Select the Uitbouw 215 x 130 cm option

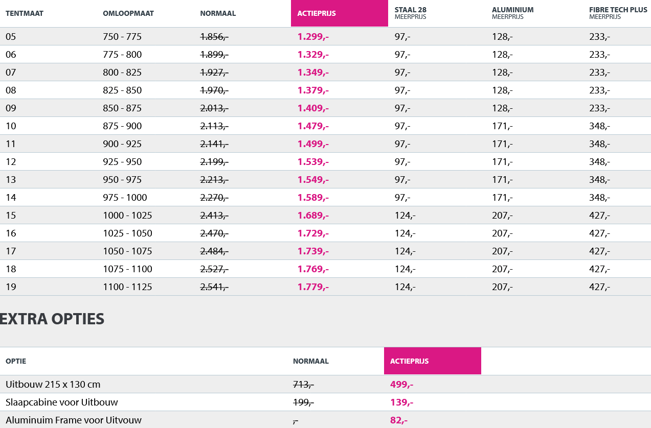pos(53,384)
